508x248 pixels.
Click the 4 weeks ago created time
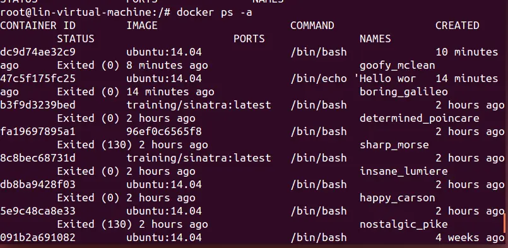tap(470, 238)
